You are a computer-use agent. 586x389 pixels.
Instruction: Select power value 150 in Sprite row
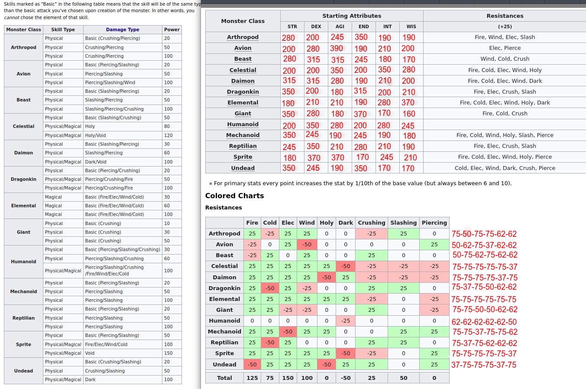tap(172, 353)
